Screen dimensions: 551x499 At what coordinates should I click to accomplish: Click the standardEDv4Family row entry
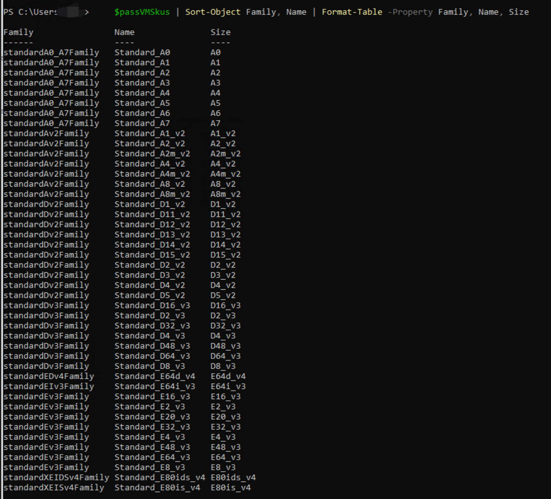coord(49,376)
